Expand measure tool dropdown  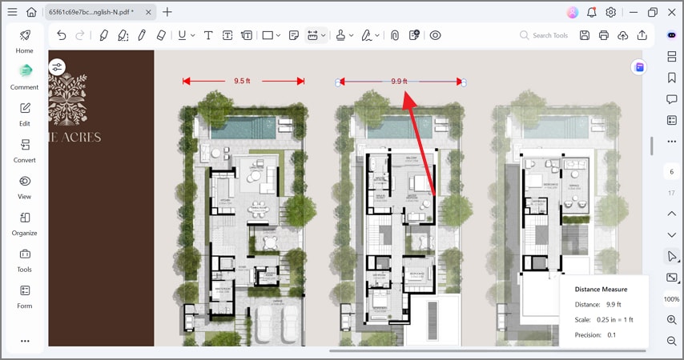(x=324, y=35)
